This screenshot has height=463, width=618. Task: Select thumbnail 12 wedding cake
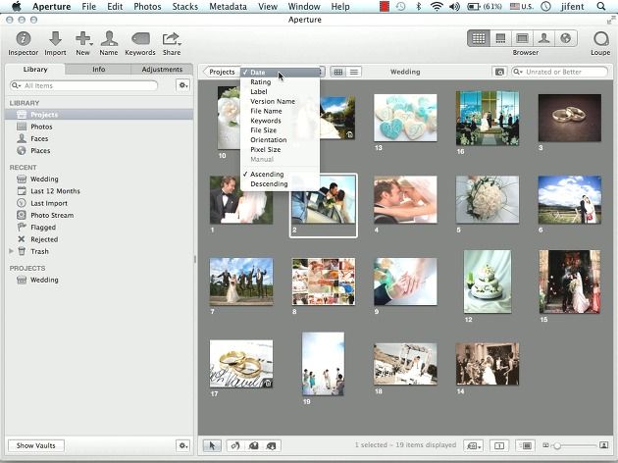click(x=488, y=282)
